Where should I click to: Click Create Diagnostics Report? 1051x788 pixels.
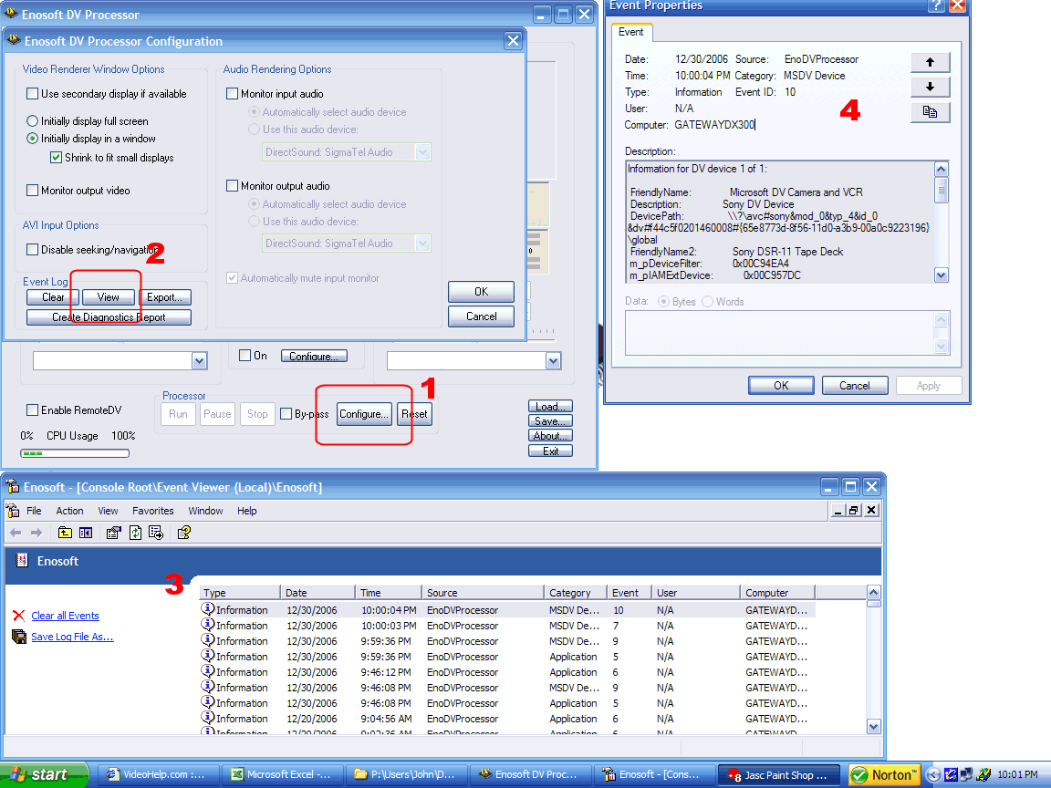[x=109, y=317]
